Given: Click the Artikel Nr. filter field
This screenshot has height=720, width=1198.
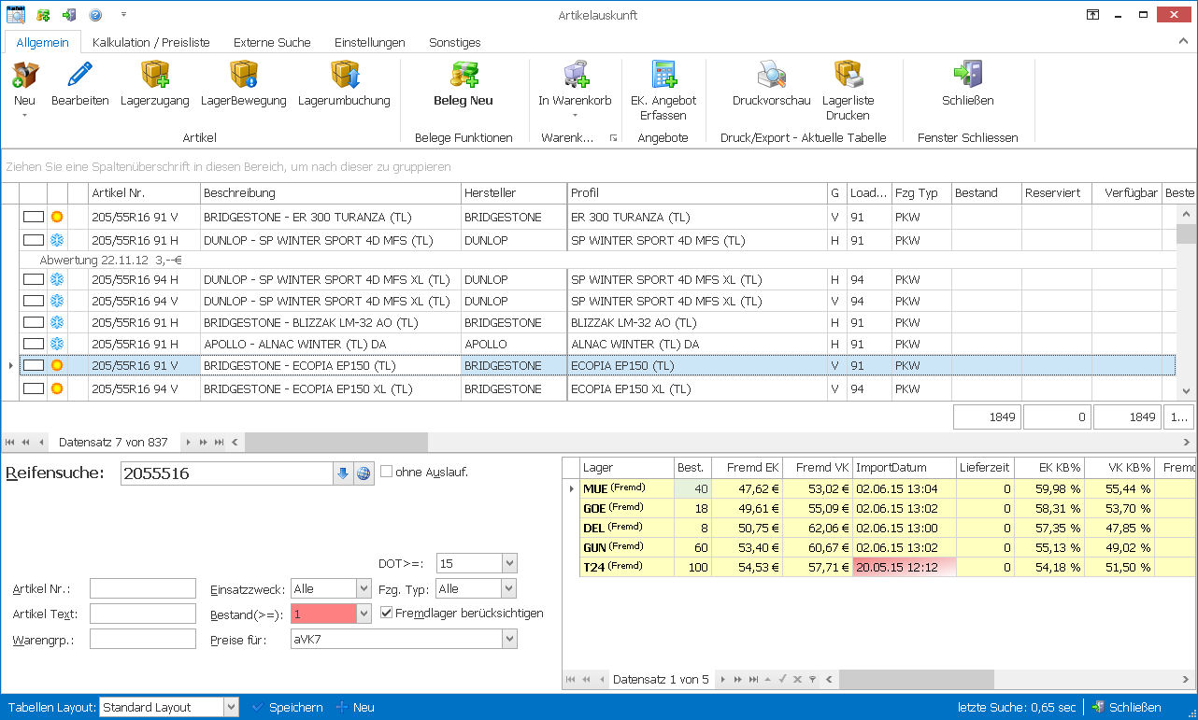Looking at the screenshot, I should (x=143, y=588).
